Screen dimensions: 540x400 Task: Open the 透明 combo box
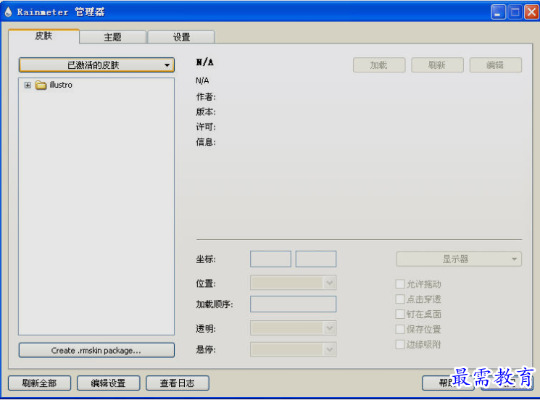[x=293, y=328]
